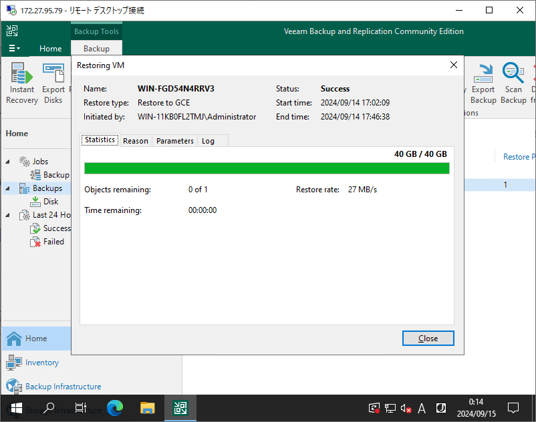
Task: Open the Statistics tab in the dialog
Action: point(100,140)
